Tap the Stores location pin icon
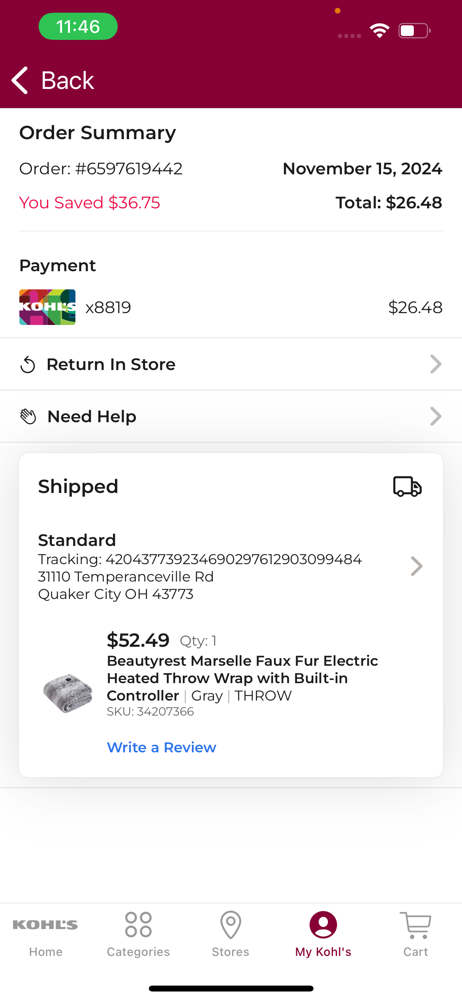This screenshot has height=1001, width=462. pyautogui.click(x=231, y=925)
